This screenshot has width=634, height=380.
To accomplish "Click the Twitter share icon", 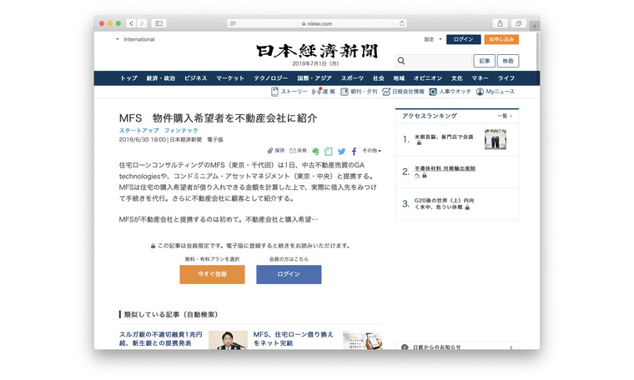I will (x=341, y=152).
